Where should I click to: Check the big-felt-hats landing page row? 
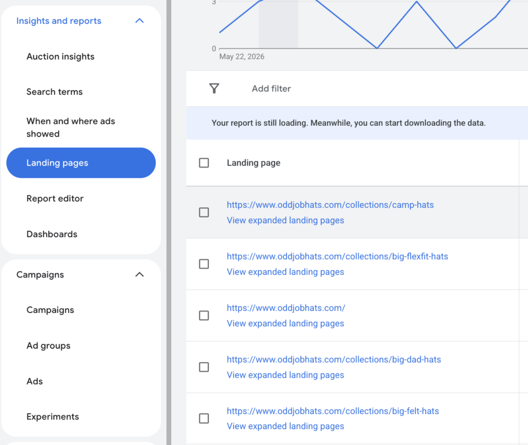204,418
